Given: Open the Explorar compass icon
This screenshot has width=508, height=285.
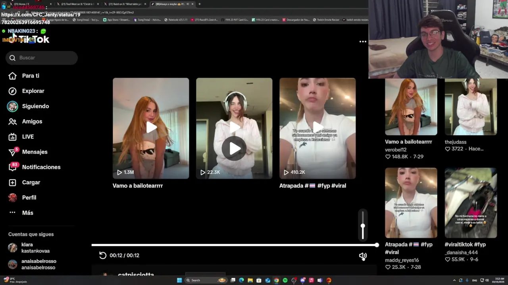Looking at the screenshot, I should coord(13,91).
